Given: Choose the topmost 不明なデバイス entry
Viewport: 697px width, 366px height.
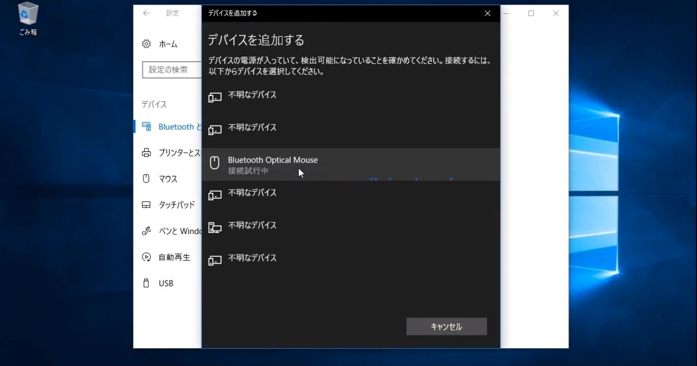Looking at the screenshot, I should pos(351,99).
